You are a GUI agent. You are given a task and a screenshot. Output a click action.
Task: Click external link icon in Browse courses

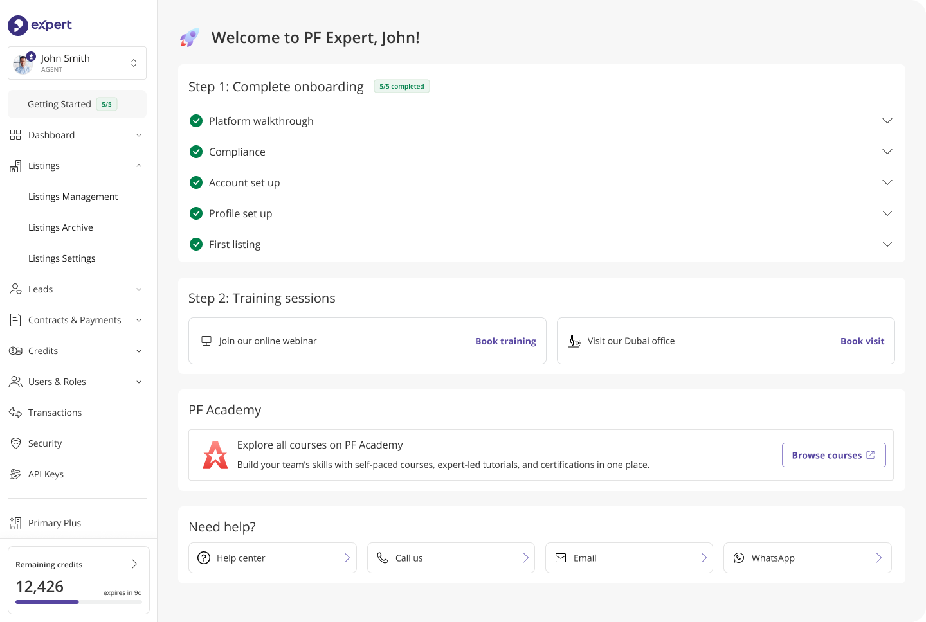point(871,455)
